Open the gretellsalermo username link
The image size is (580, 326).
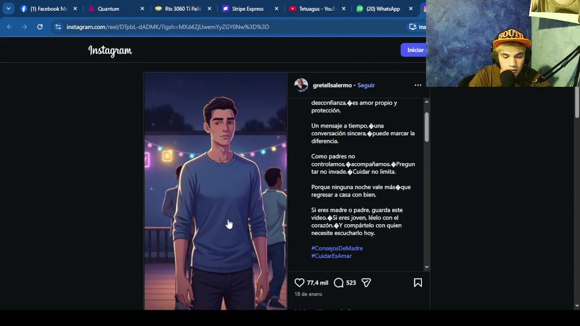tap(332, 85)
